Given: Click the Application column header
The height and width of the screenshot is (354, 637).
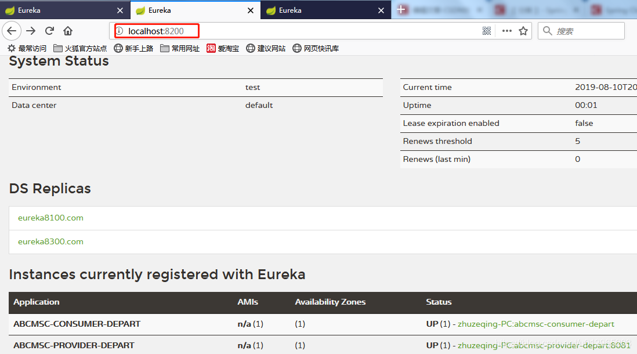Looking at the screenshot, I should coord(36,302).
